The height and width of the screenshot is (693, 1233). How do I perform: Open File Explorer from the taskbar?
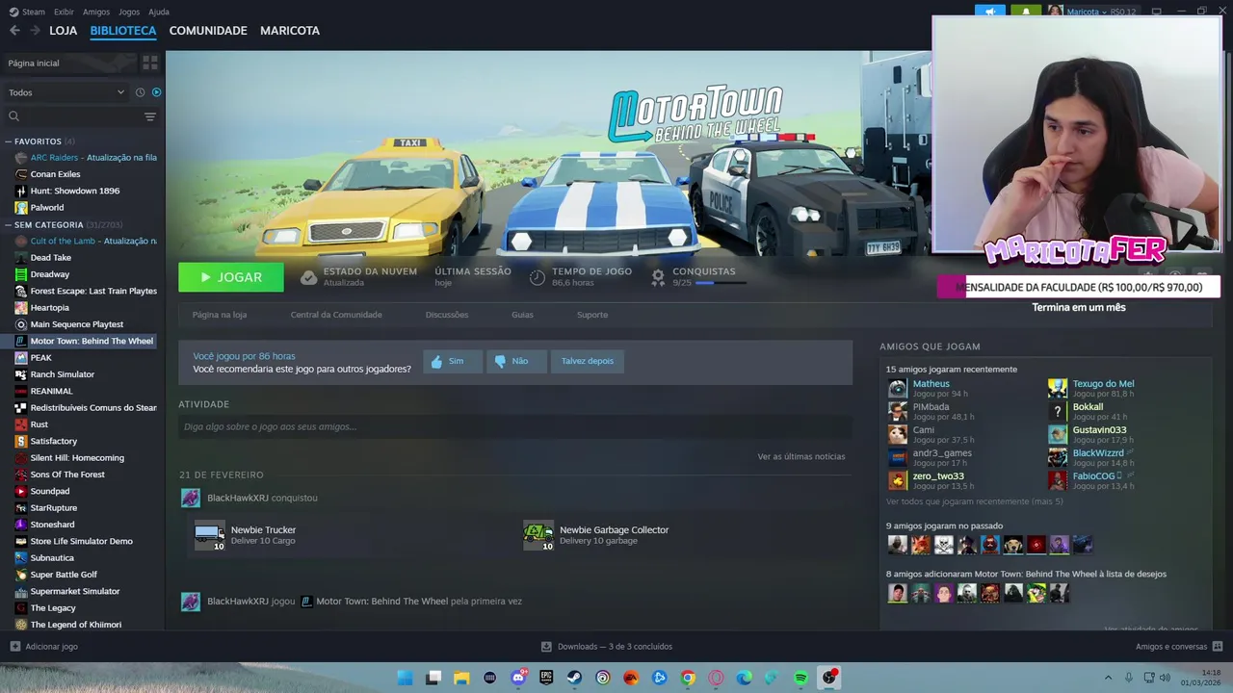coord(461,678)
